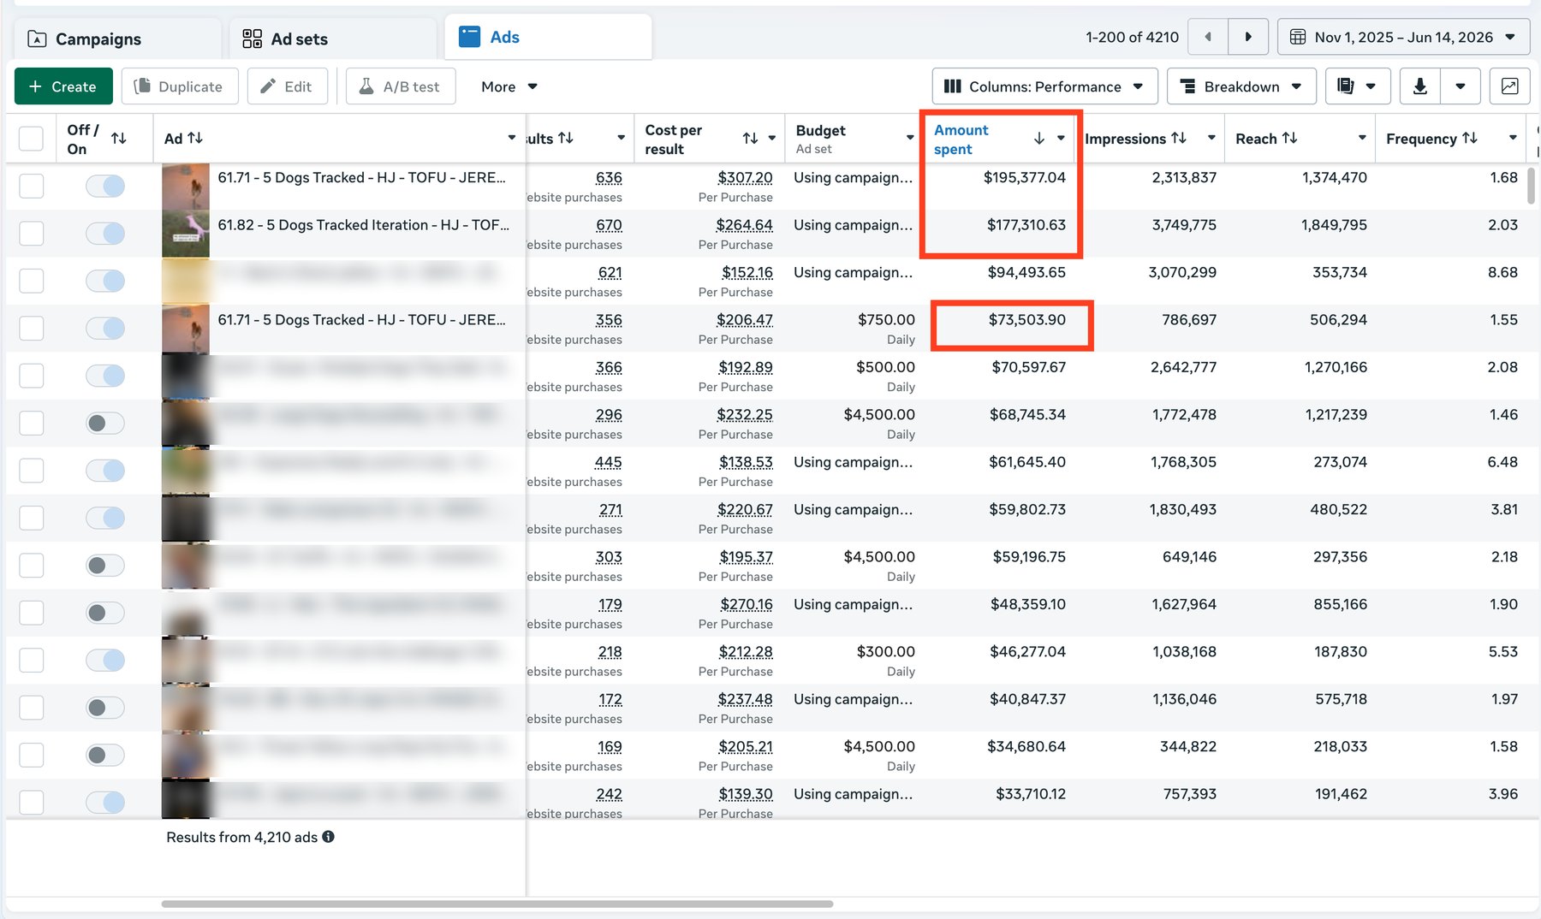Switch to the Ad sets tab
The width and height of the screenshot is (1541, 919).
tap(333, 39)
